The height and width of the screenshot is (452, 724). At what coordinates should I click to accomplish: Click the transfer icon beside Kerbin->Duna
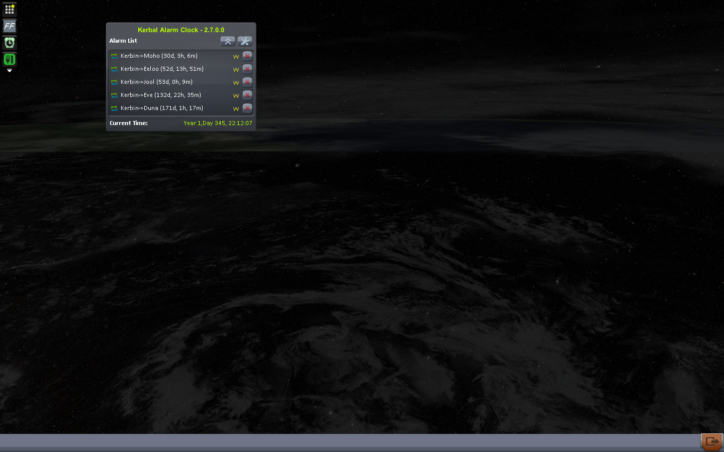[x=114, y=108]
